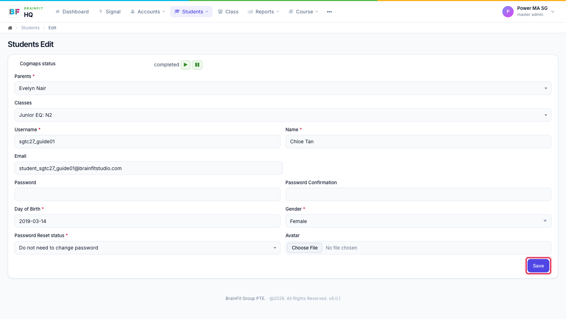Click the 'completed' Cogmaps status text
This screenshot has height=319, width=566.
click(167, 65)
